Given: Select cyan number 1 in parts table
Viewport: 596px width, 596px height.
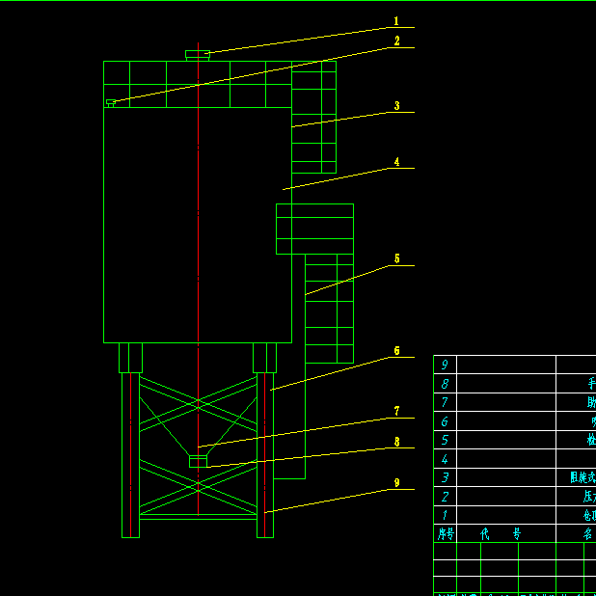Looking at the screenshot, I should coord(445,515).
